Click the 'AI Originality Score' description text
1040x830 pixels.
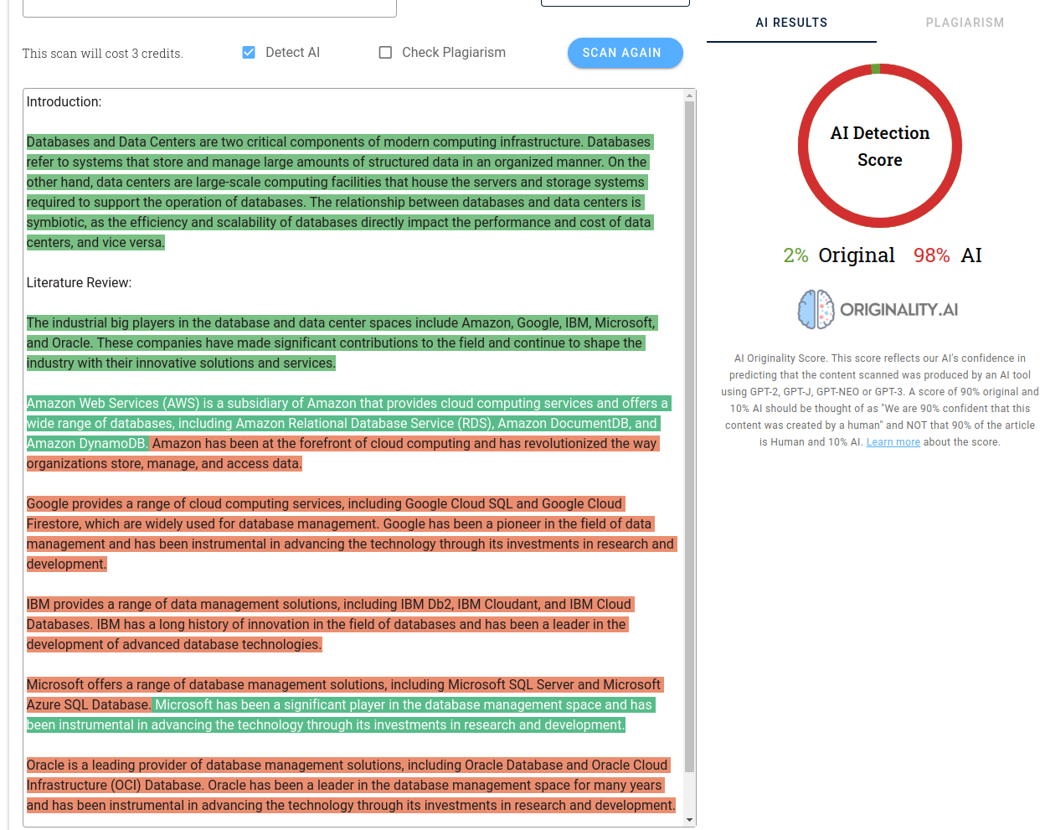click(x=880, y=400)
